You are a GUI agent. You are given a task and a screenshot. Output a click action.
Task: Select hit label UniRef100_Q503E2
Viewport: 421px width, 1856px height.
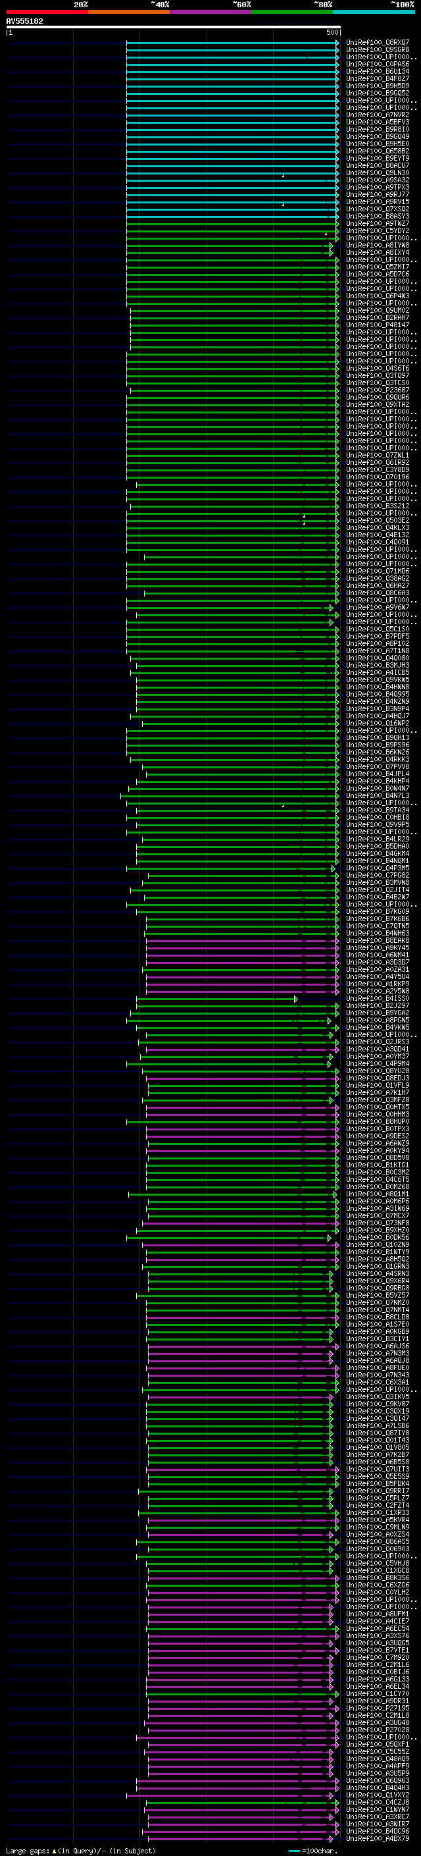377,520
